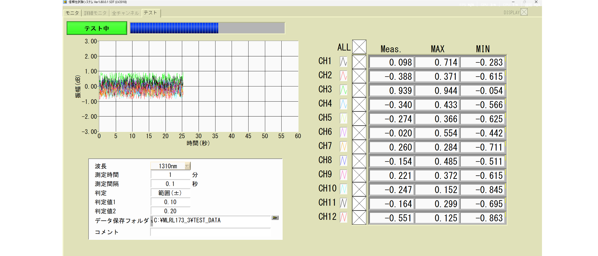Toggle the DISPLAY checkbox
598x256 pixels.
(524, 12)
